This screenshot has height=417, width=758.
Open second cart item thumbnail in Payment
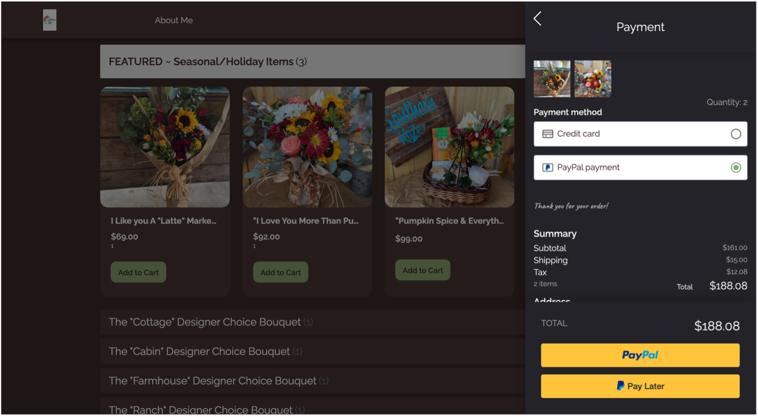(x=593, y=79)
